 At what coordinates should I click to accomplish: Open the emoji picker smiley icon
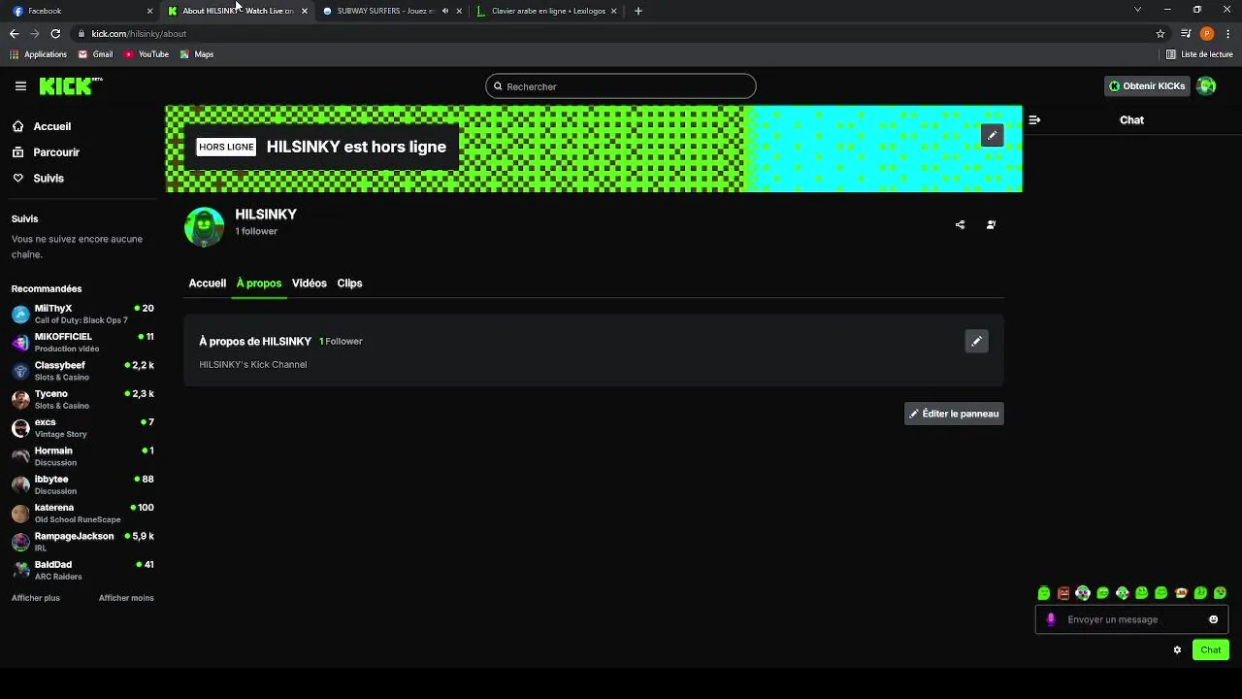click(x=1213, y=619)
